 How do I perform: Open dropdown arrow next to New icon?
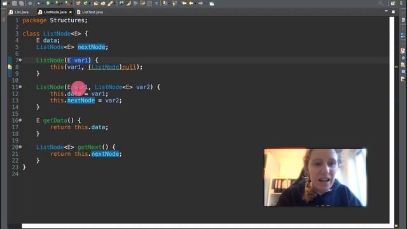click(x=9, y=3)
